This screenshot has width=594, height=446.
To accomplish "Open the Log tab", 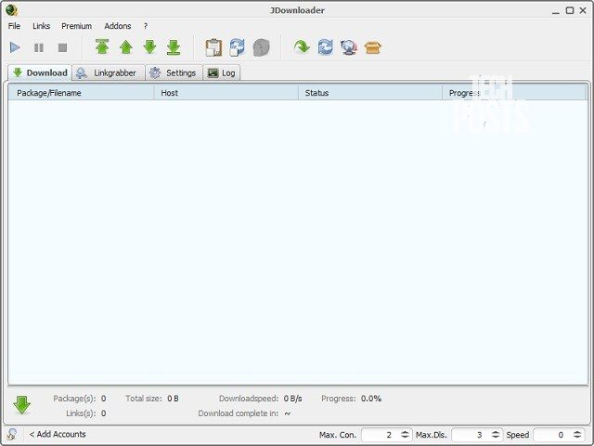I will pyautogui.click(x=222, y=72).
